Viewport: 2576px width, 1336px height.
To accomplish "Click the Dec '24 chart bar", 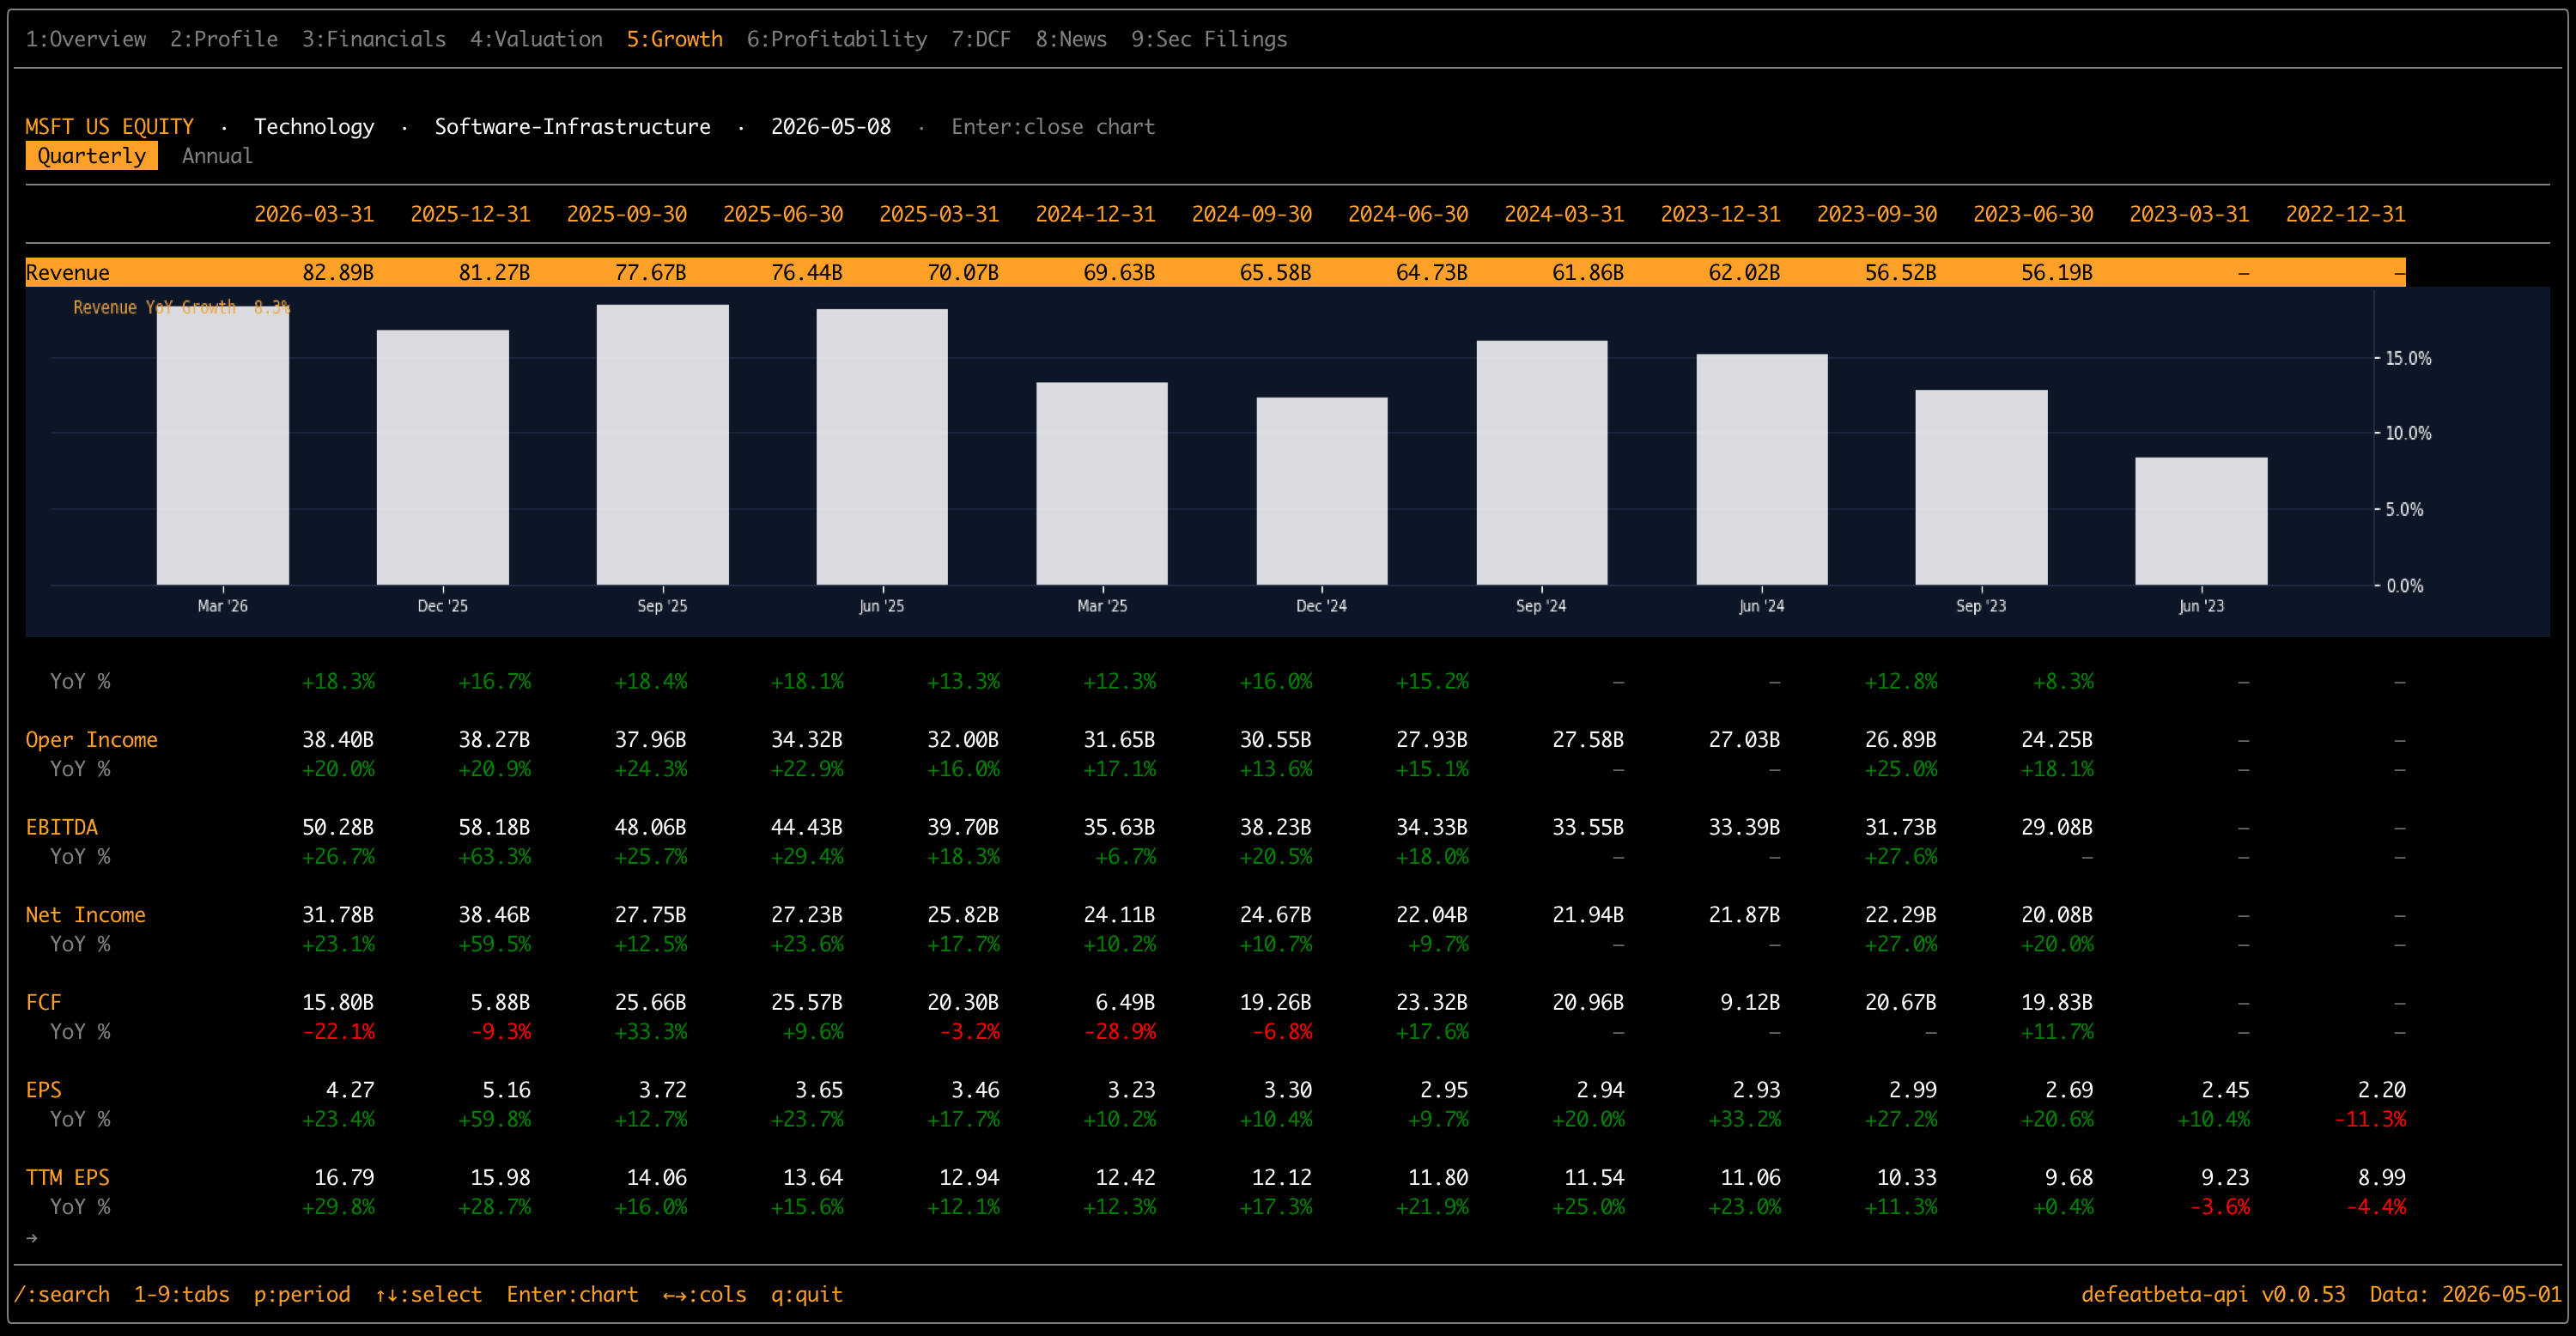I will click(x=1322, y=491).
